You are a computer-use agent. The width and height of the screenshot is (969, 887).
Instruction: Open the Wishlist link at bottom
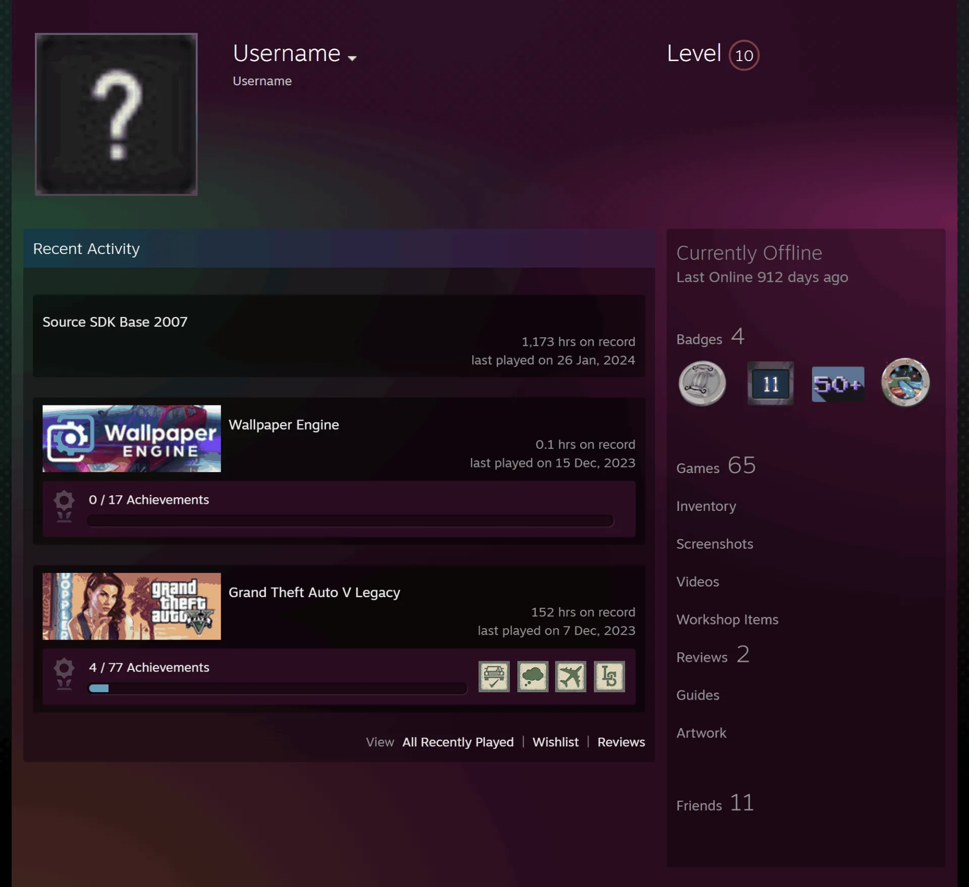556,742
